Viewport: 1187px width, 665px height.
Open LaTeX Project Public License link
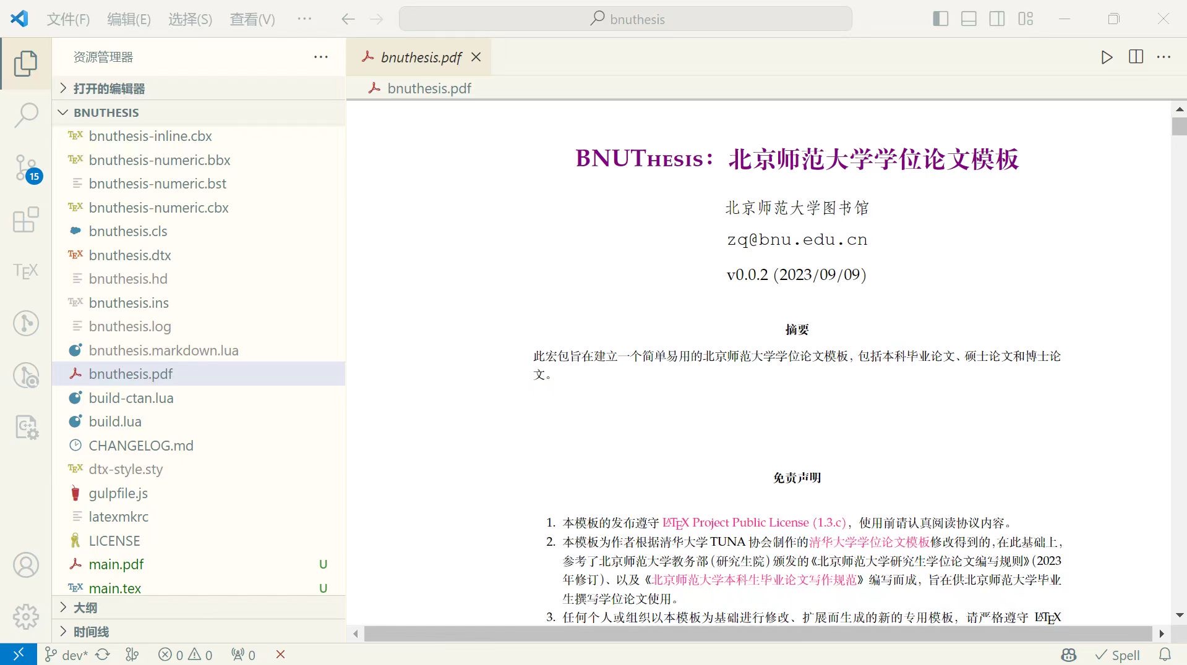(x=754, y=523)
